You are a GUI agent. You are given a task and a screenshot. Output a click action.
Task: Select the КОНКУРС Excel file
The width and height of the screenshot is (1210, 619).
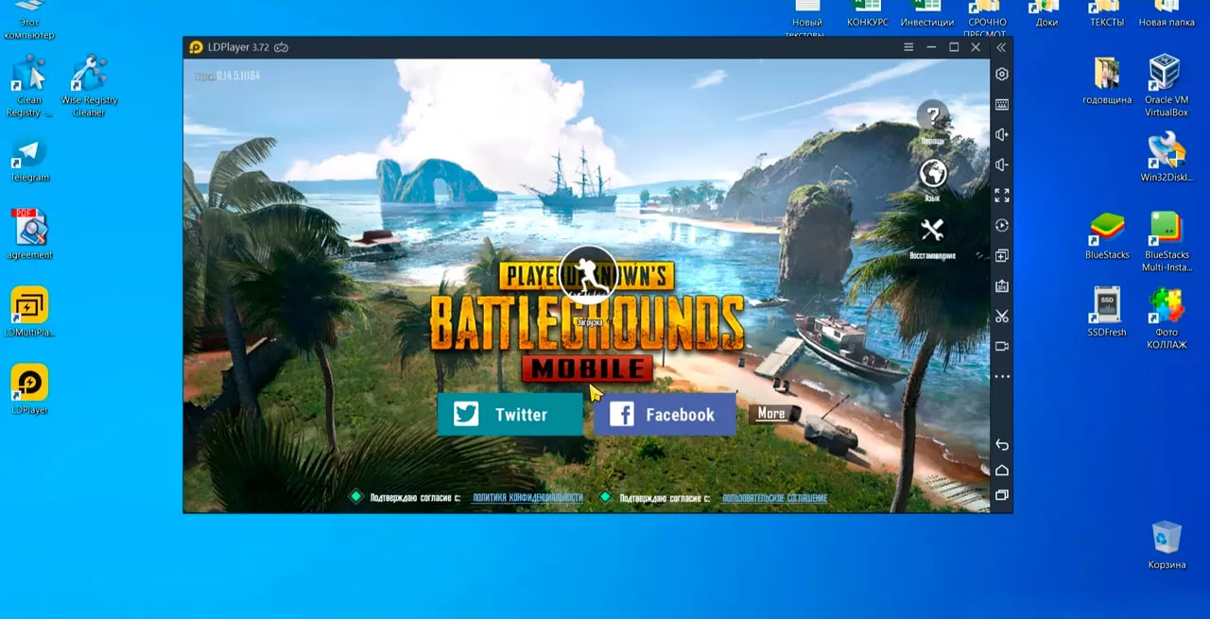point(867,14)
